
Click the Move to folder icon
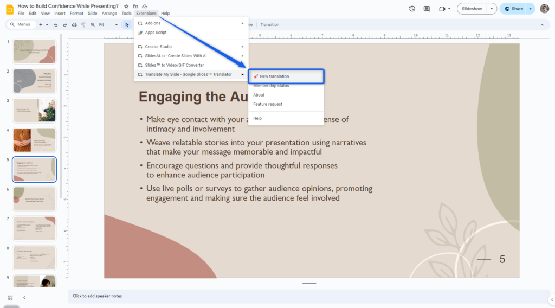[135, 6]
